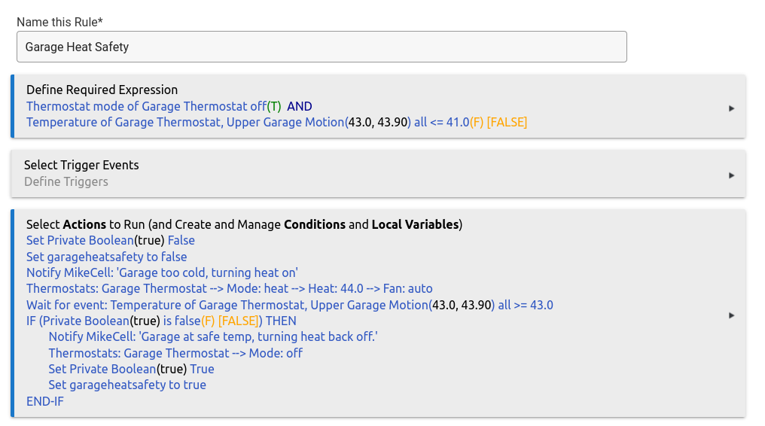Click the Define Triggers link
Image resolution: width=765 pixels, height=426 pixels.
tap(66, 181)
